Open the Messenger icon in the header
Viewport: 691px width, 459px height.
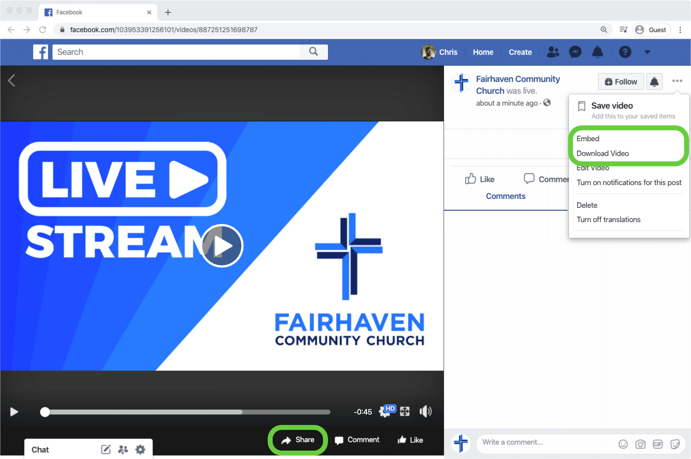point(575,52)
